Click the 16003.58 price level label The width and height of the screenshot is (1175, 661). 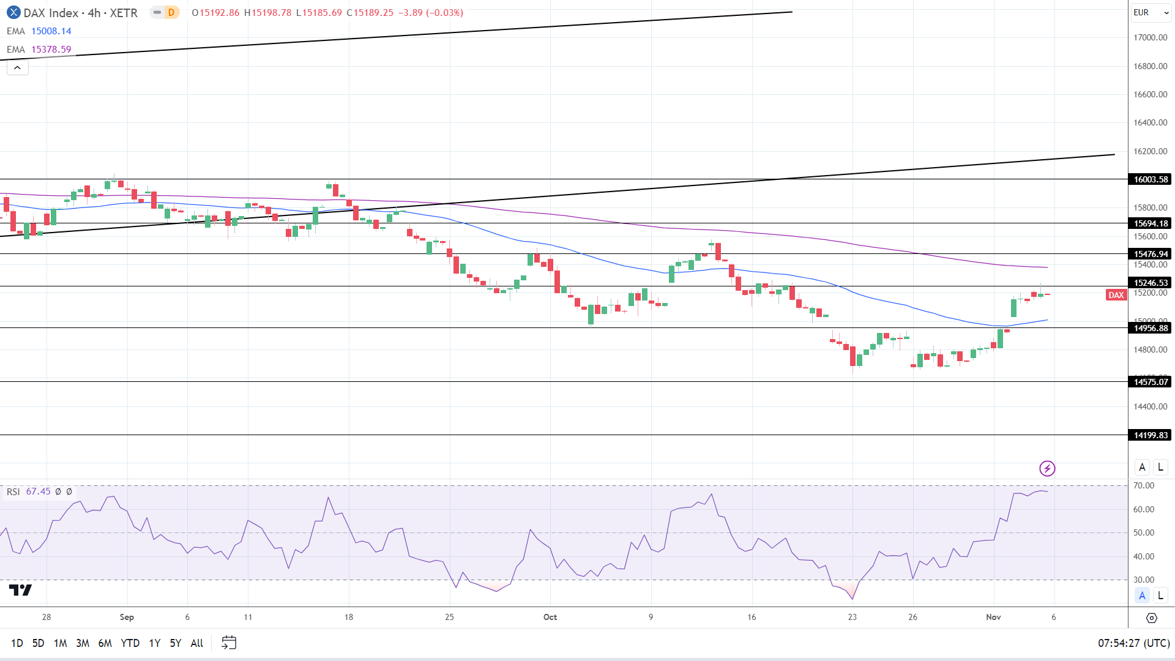[1150, 179]
